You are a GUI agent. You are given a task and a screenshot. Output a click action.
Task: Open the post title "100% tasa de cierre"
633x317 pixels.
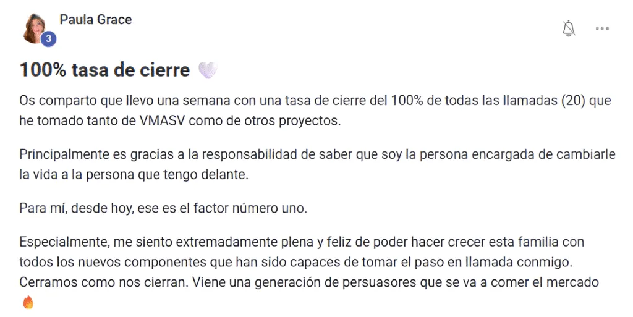(x=104, y=70)
